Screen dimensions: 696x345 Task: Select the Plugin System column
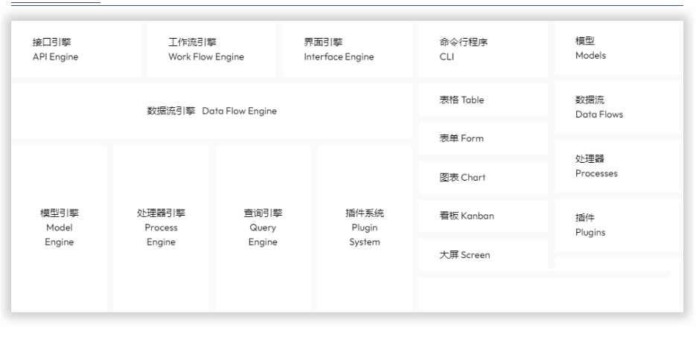(x=365, y=228)
